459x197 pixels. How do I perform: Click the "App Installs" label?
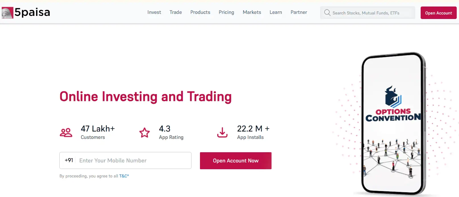pyautogui.click(x=251, y=137)
